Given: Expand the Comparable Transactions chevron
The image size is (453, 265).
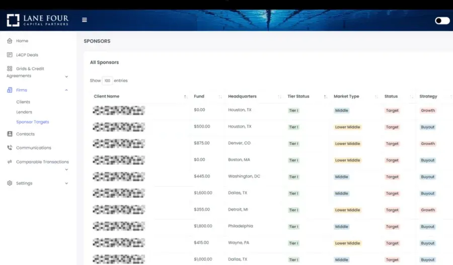Looking at the screenshot, I should [66, 170].
